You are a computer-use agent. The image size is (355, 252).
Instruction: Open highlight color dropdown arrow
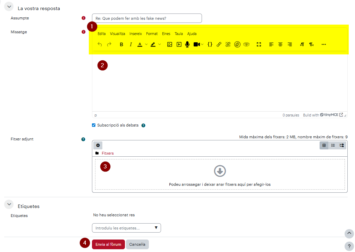pos(160,44)
